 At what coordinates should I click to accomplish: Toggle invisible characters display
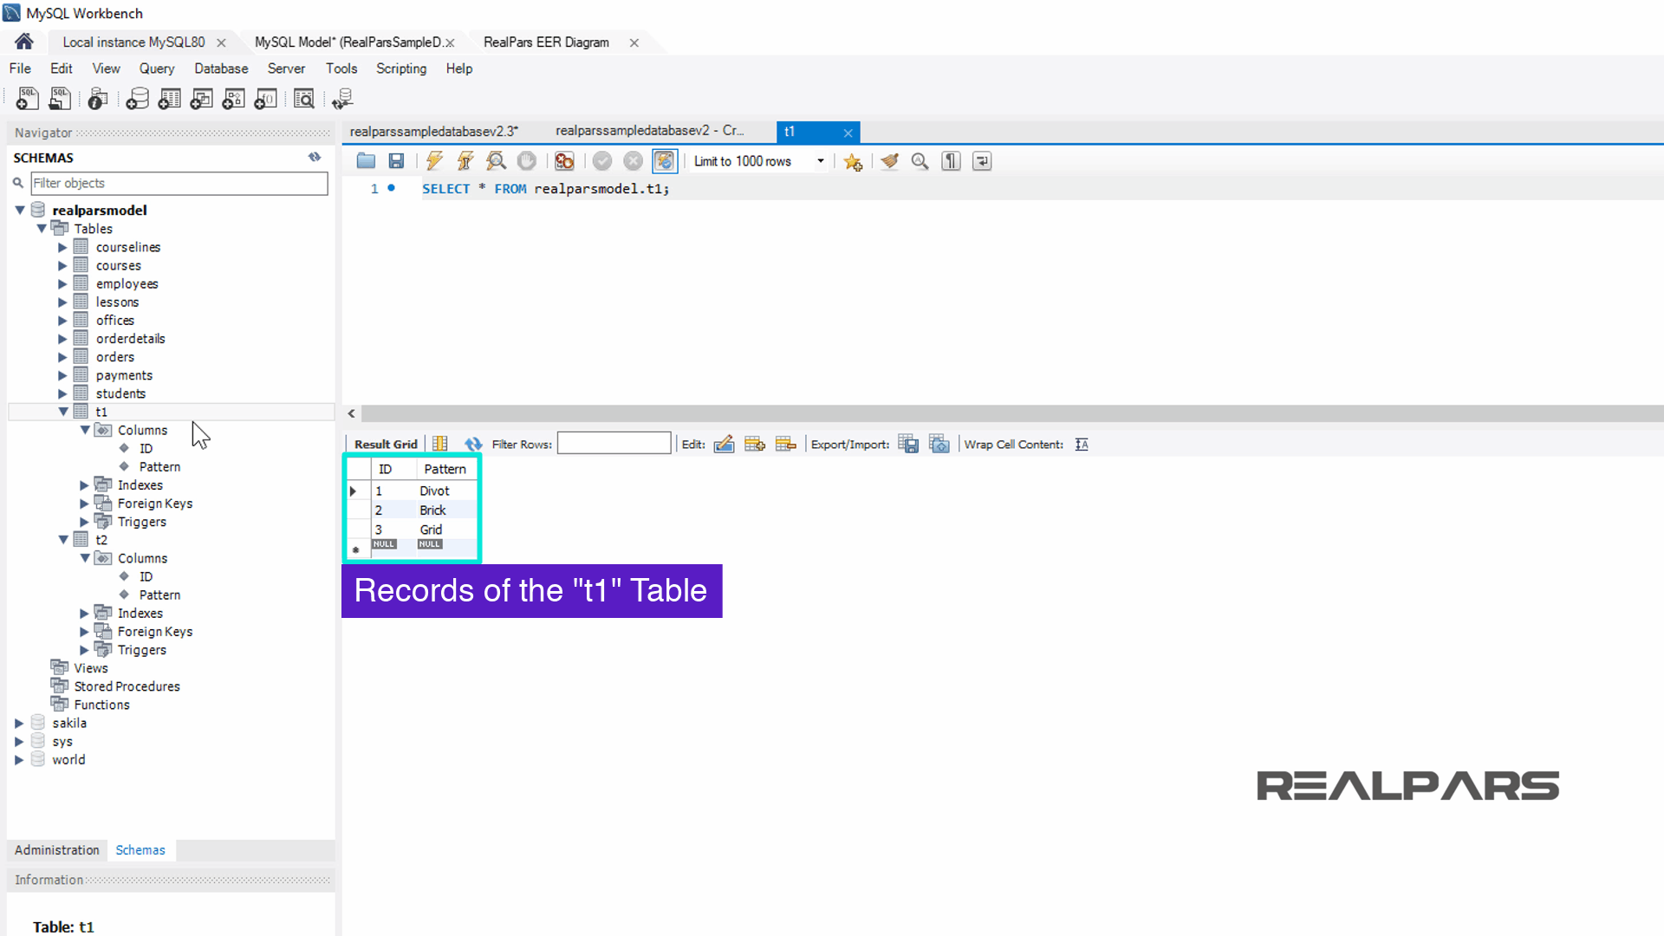(951, 161)
